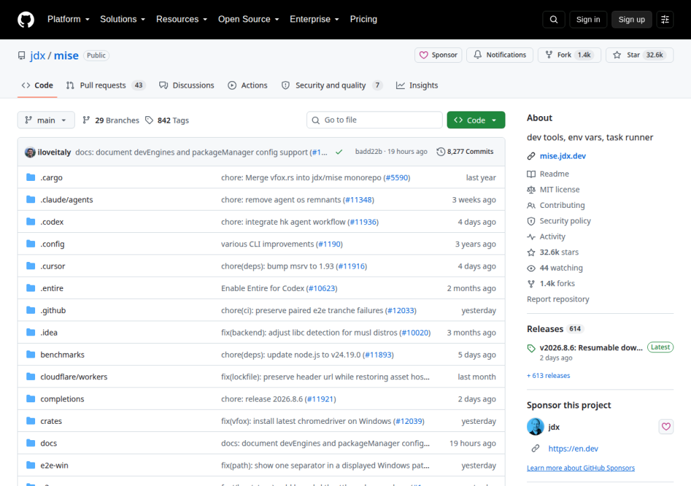Open the completions folder name
The image size is (691, 486).
(62, 399)
